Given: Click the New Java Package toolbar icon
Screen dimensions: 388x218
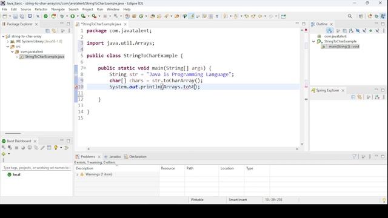Looking at the screenshot, I should pos(134,16).
